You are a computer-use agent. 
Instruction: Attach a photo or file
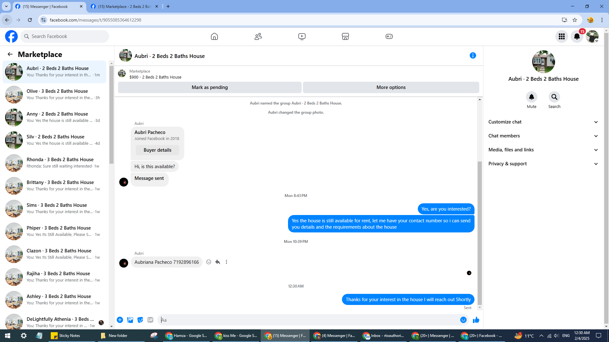click(x=130, y=320)
